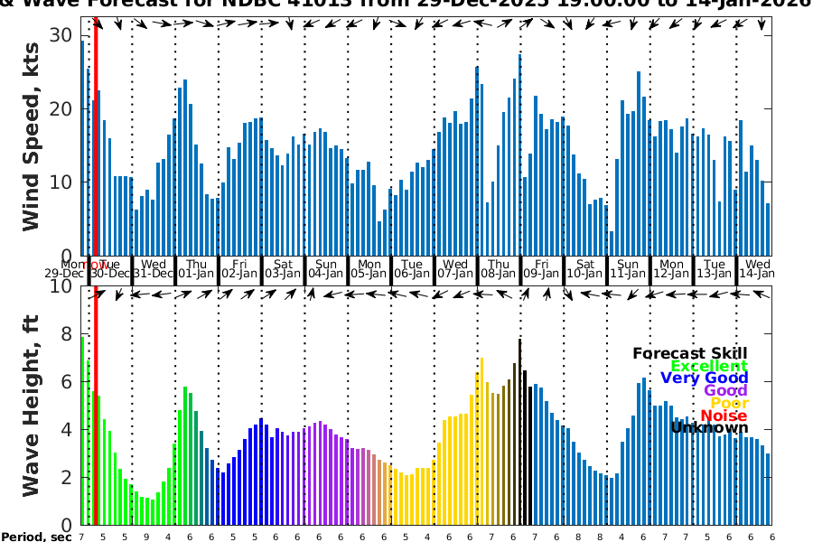Click the tallest black wave height bar
The height and width of the screenshot is (542, 813).
(519, 432)
